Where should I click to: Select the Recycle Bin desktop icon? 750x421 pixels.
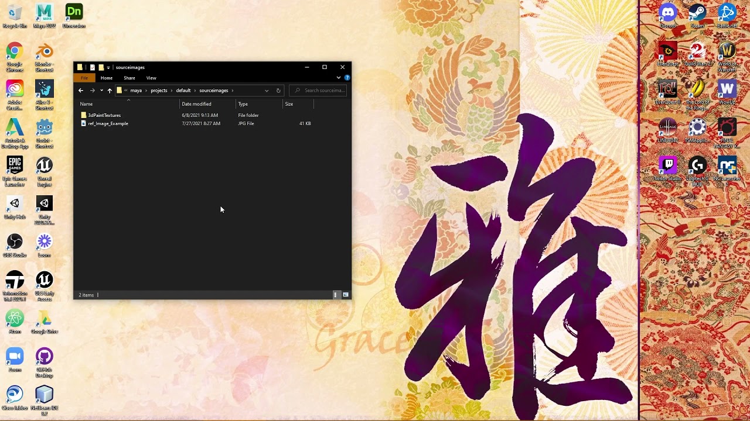pos(15,16)
